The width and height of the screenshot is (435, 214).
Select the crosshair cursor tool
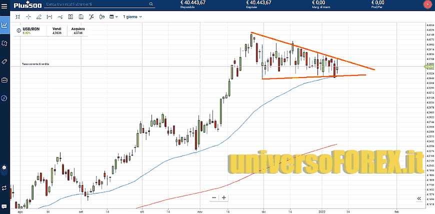tap(28, 16)
